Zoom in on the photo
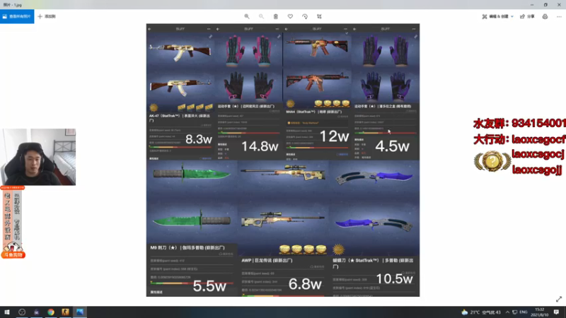The height and width of the screenshot is (318, 566). pos(247,16)
